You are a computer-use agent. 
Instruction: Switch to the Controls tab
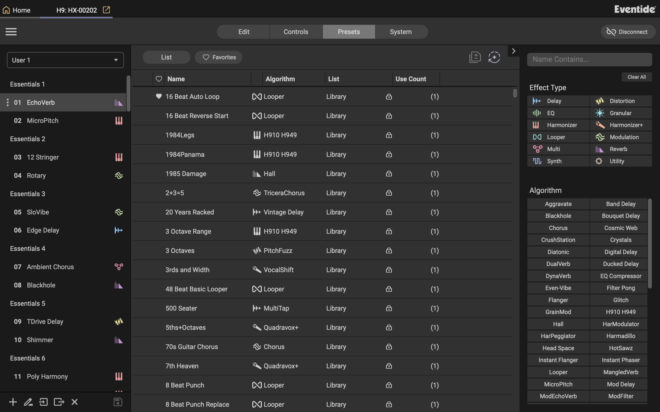pyautogui.click(x=296, y=32)
